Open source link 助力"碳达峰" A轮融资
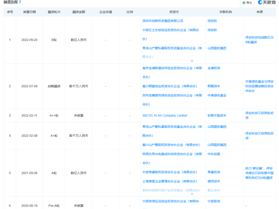This screenshot has width=279, height=209. (x=259, y=173)
